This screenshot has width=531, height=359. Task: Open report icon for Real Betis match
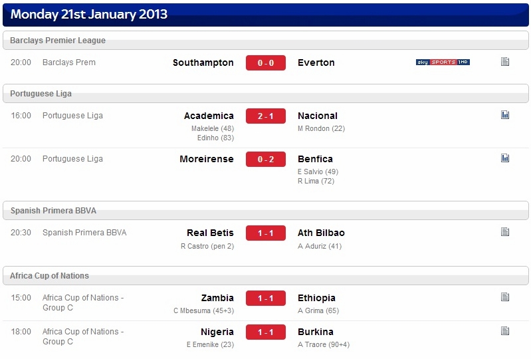[x=505, y=232]
